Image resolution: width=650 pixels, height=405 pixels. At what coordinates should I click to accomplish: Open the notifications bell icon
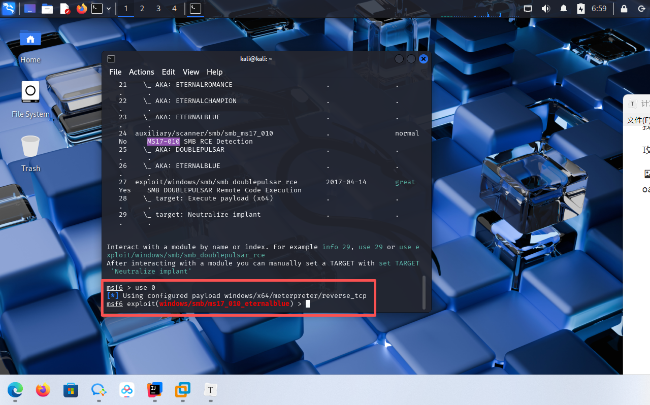pos(564,9)
